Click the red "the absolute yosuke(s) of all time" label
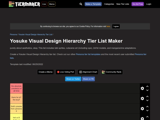This screenshot has width=160, height=120. pyautogui.click(x=16, y=88)
